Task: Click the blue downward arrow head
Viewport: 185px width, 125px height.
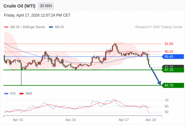Action: tap(159, 83)
